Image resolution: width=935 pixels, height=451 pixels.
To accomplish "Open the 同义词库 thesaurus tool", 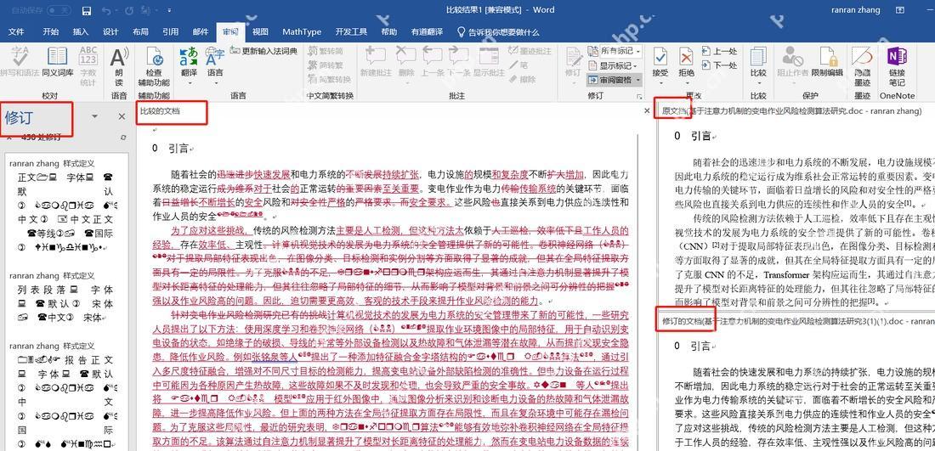I will tap(57, 63).
